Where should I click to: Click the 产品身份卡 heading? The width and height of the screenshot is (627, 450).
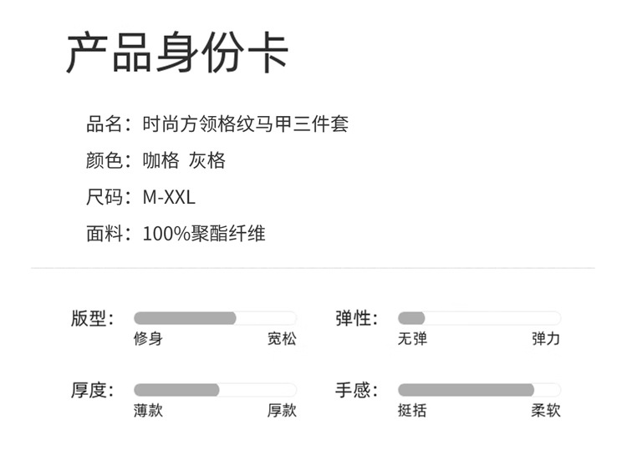click(177, 53)
